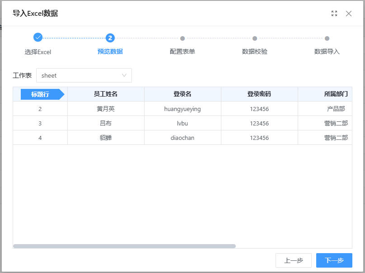Close the Excel import dialog

pos(349,14)
